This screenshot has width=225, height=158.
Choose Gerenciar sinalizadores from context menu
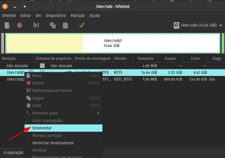53,143
